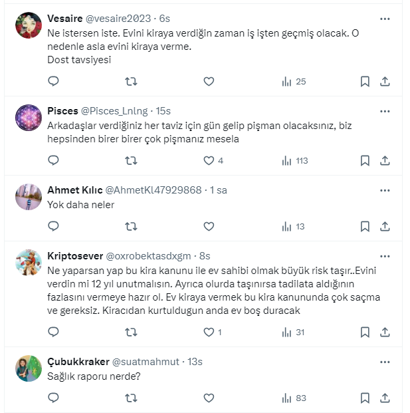View analytics for Vesaire's tweet

click(x=293, y=81)
